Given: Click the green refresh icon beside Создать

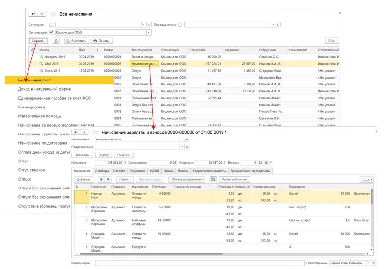Looking at the screenshot, I should point(56,41).
